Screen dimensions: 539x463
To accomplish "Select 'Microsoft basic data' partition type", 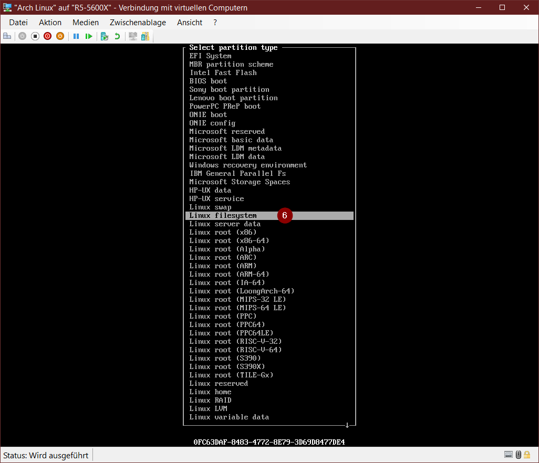I will click(231, 140).
